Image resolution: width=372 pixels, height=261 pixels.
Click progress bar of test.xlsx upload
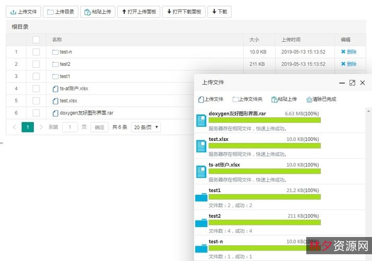tap(265, 146)
